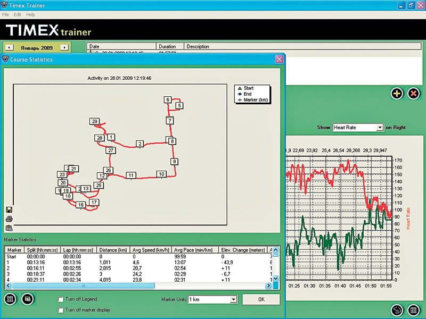This screenshot has height=319, width=426.
Task: Click the round copy statistics icon
Action: click(28, 299)
